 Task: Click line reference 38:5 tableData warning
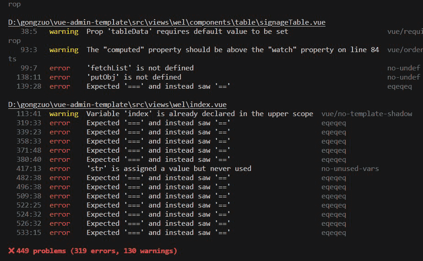pyautogui.click(x=29, y=32)
